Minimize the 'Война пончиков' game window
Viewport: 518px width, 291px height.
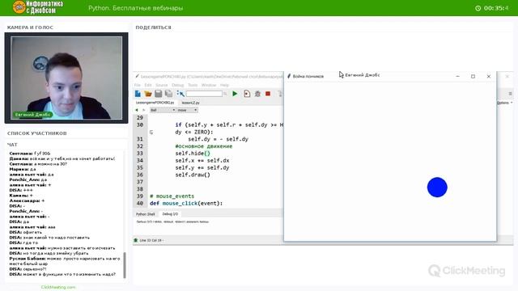click(x=457, y=76)
